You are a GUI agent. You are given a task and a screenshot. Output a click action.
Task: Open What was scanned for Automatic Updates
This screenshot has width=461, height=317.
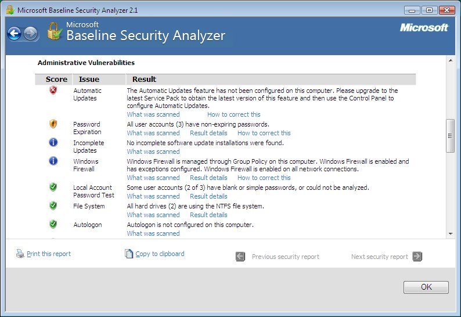[x=153, y=114]
